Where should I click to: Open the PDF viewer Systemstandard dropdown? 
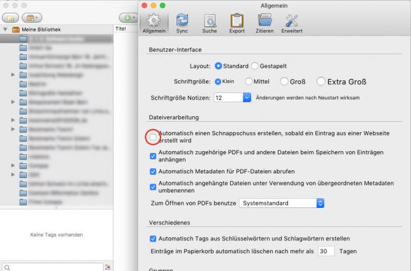point(320,203)
